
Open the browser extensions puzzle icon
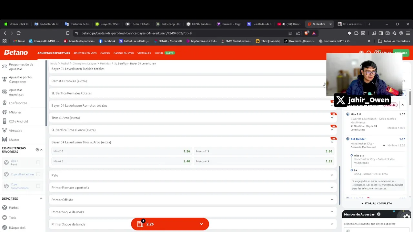356,33
